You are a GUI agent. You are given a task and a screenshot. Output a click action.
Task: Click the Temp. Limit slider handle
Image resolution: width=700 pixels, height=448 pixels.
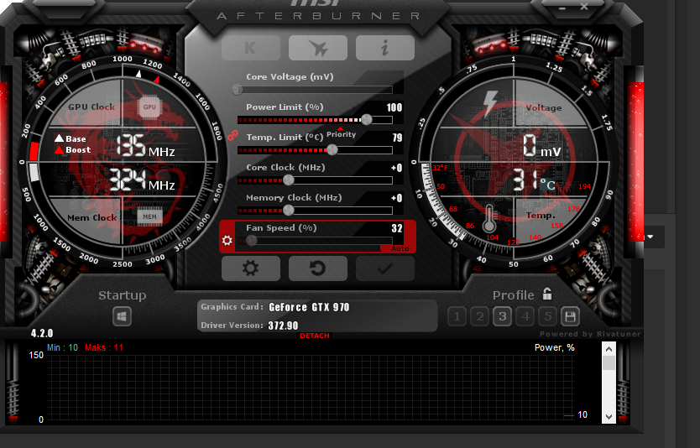click(x=332, y=150)
